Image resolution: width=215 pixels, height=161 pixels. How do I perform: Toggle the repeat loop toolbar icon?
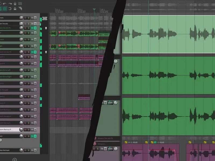point(10,9)
